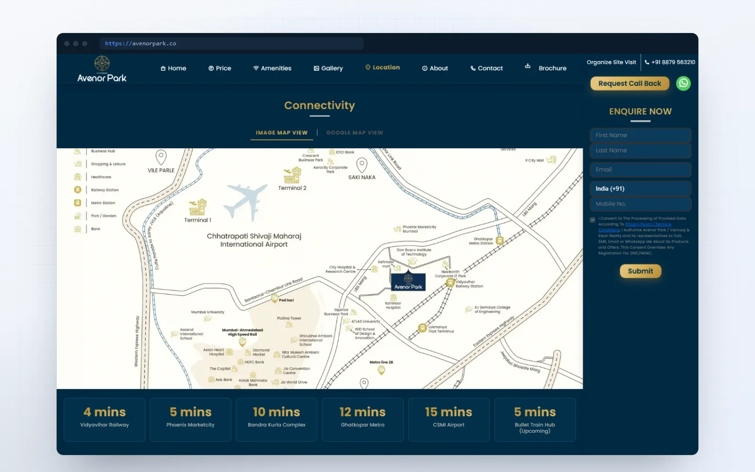Open the Amenities menu item

click(272, 68)
